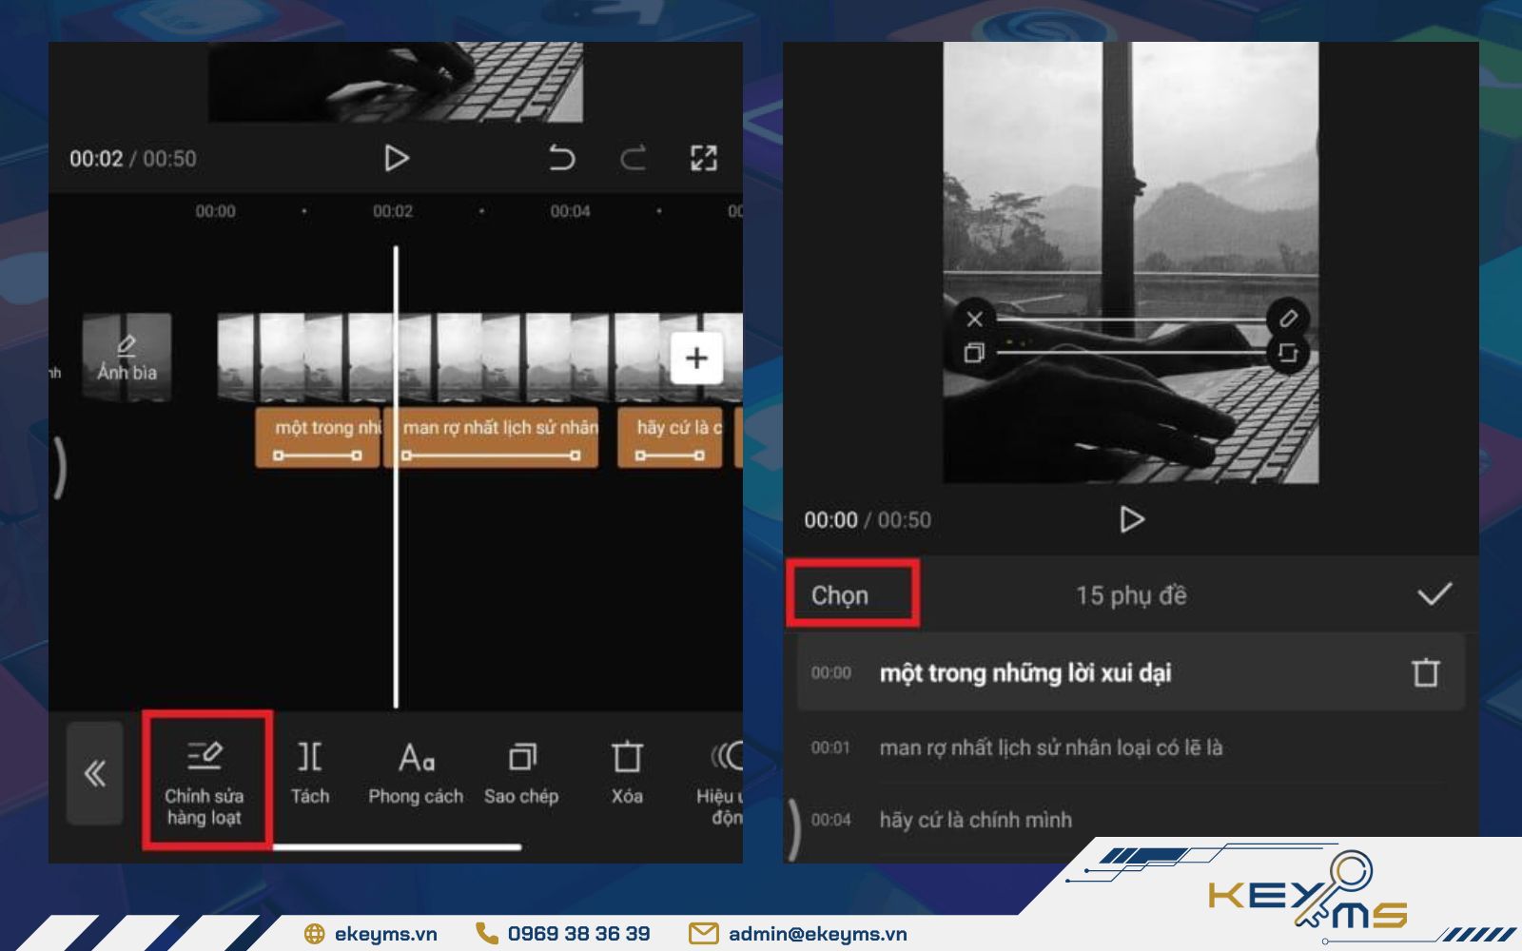Open Phong cách text style tool
Image resolution: width=1522 pixels, height=951 pixels.
coord(416,774)
